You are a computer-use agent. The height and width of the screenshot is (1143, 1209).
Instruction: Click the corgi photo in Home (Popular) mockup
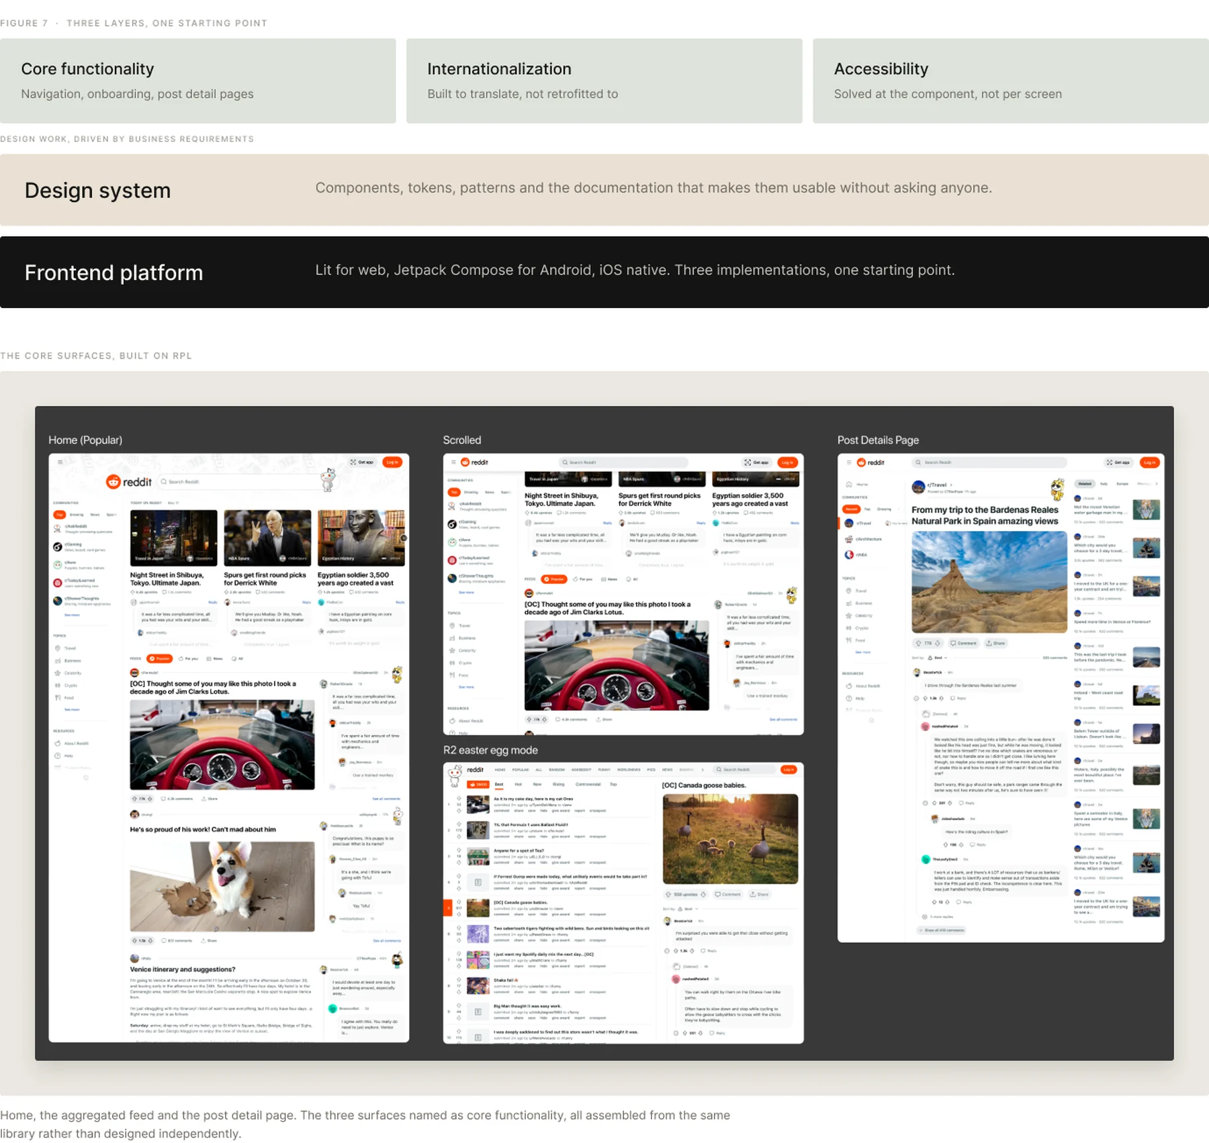tap(222, 886)
